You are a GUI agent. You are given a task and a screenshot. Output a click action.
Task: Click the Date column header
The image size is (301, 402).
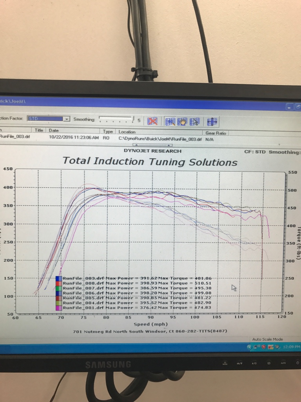(x=54, y=130)
